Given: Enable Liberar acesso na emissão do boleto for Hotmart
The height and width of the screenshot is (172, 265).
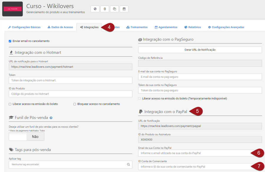Looking at the screenshot, I should point(10,104).
